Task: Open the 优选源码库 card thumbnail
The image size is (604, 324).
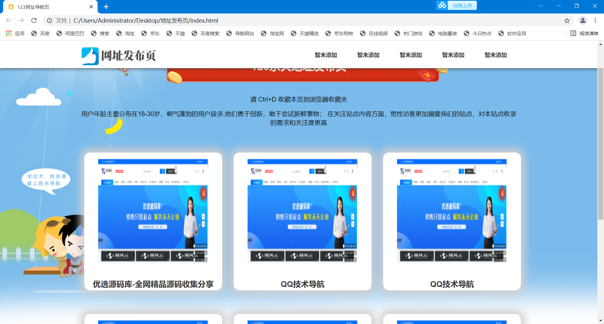Action: (x=153, y=211)
